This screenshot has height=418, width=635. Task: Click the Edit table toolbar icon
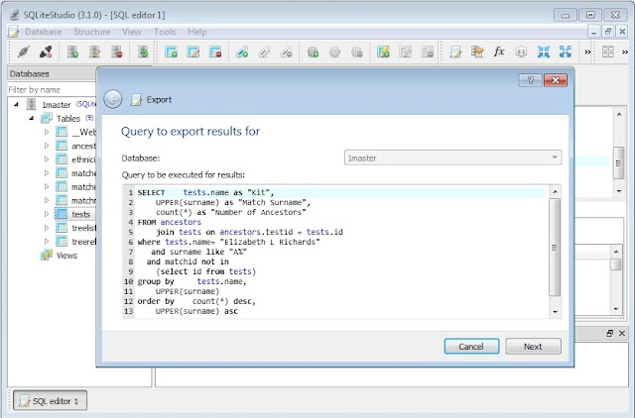(x=193, y=52)
